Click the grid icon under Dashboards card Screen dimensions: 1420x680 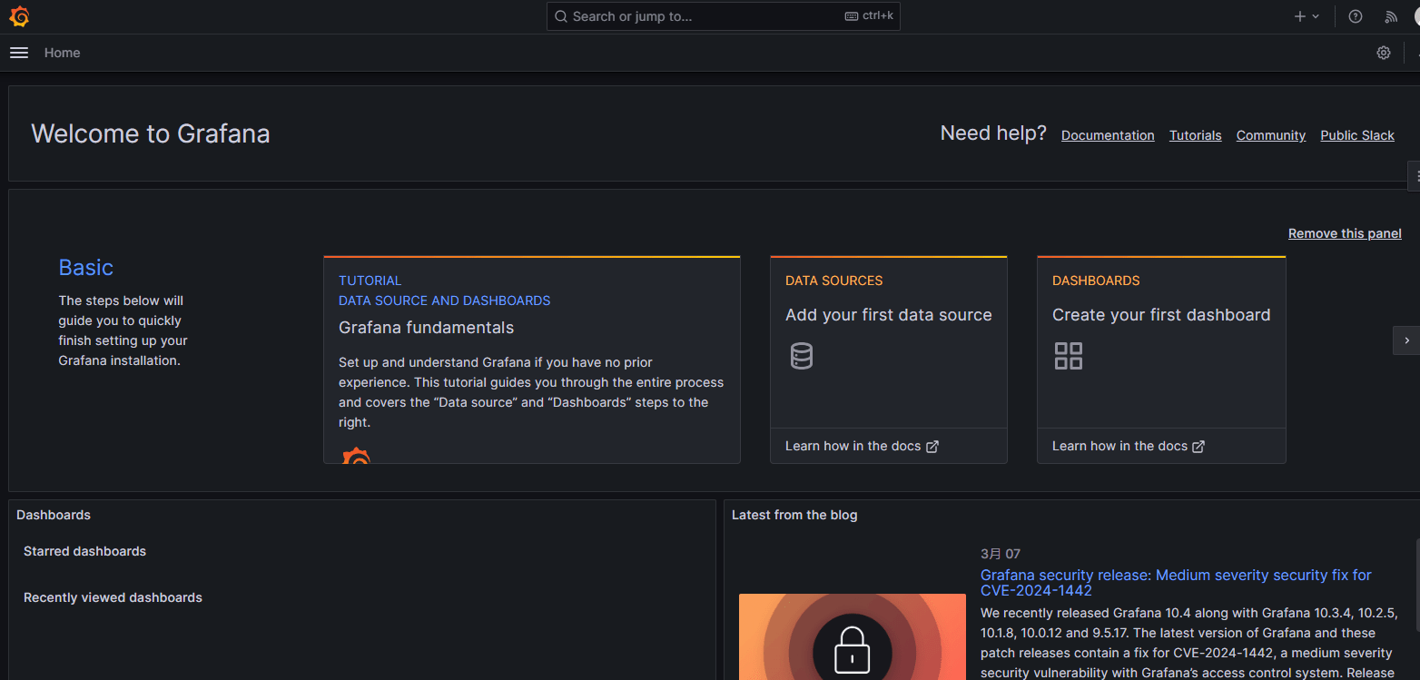point(1069,356)
